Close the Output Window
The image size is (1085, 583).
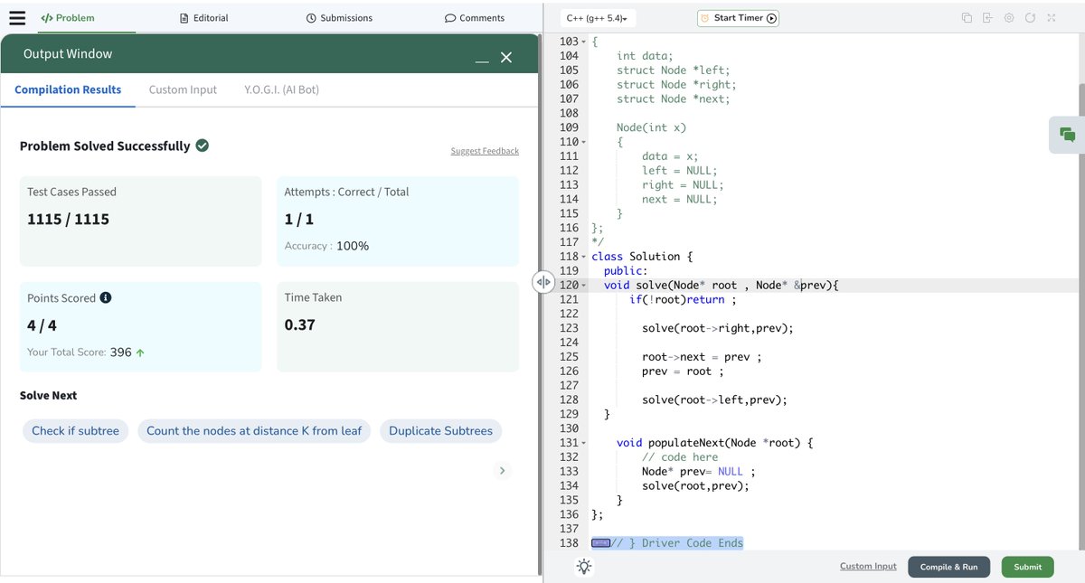pos(506,57)
